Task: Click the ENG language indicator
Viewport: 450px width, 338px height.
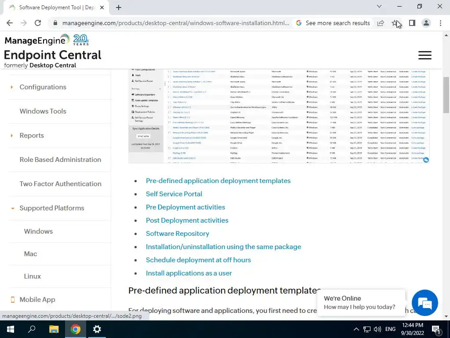Action: coord(390,329)
